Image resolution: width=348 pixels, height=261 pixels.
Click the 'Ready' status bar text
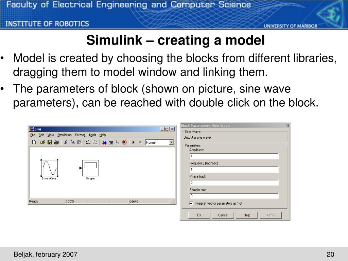click(x=34, y=201)
